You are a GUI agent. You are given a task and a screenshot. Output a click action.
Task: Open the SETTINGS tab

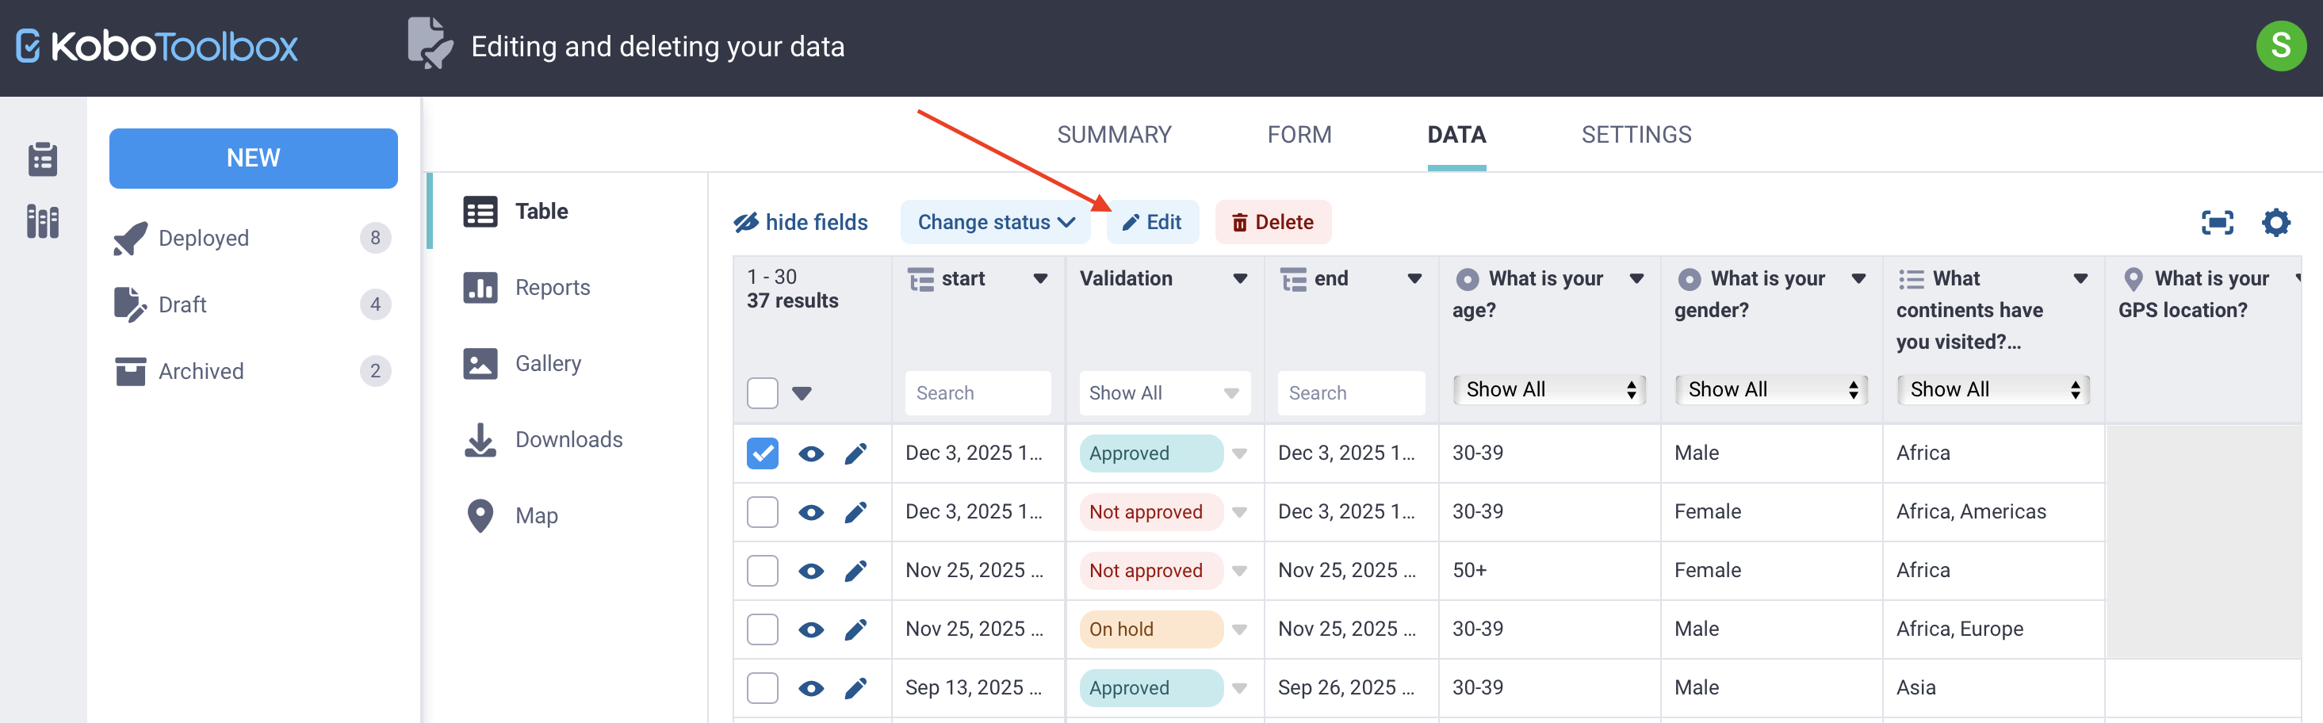[1636, 134]
